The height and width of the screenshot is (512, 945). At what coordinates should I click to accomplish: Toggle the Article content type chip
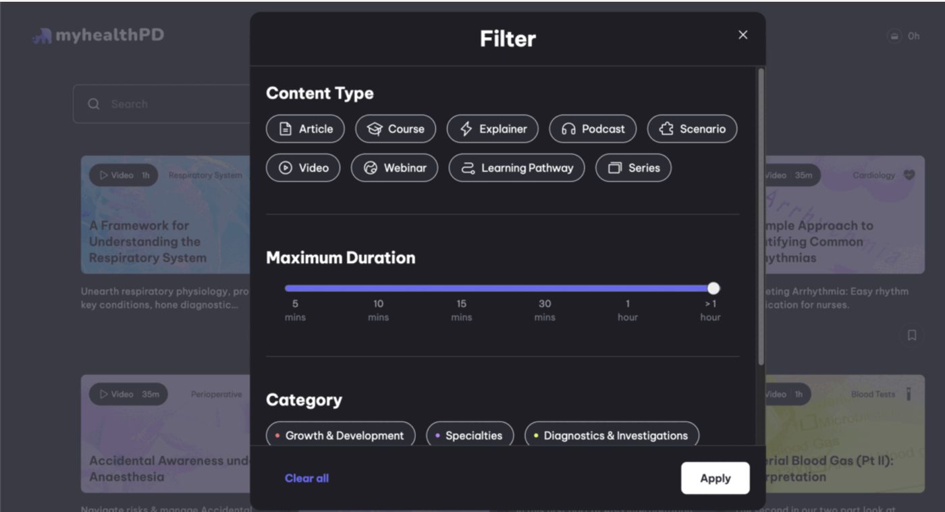coord(305,129)
